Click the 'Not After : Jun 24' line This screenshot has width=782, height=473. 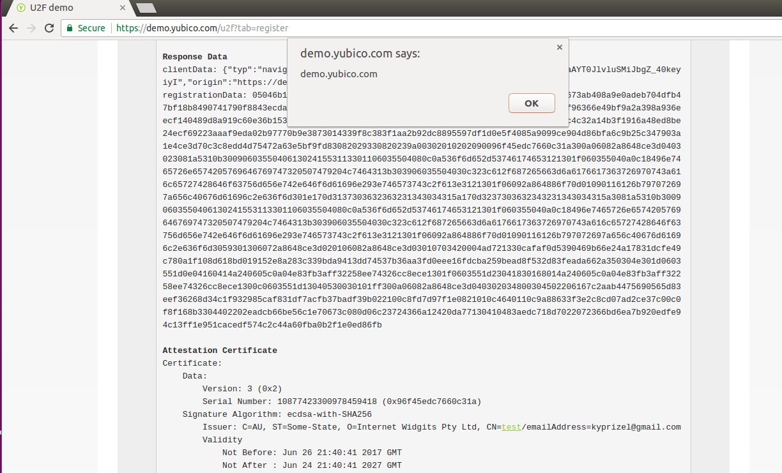pyautogui.click(x=312, y=465)
